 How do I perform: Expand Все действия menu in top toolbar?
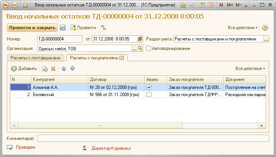(242, 28)
